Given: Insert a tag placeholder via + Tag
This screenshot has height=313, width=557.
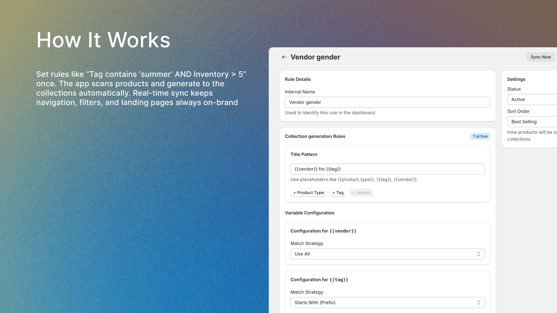Looking at the screenshot, I should [x=338, y=192].
